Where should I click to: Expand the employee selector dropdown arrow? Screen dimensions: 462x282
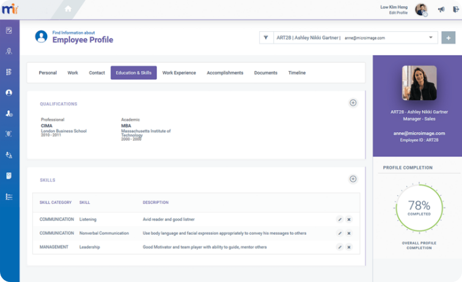(x=430, y=37)
